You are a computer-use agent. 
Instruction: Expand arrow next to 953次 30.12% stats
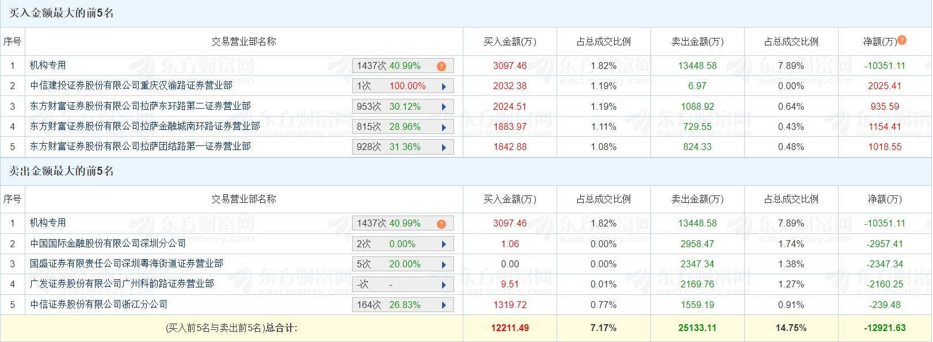point(444,107)
